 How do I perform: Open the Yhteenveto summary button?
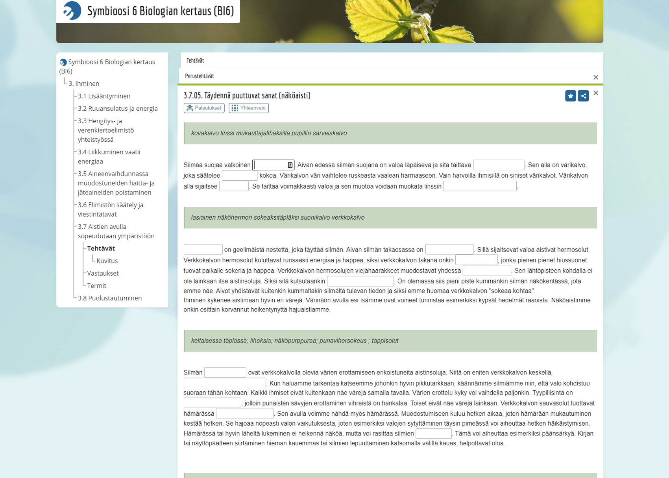249,108
